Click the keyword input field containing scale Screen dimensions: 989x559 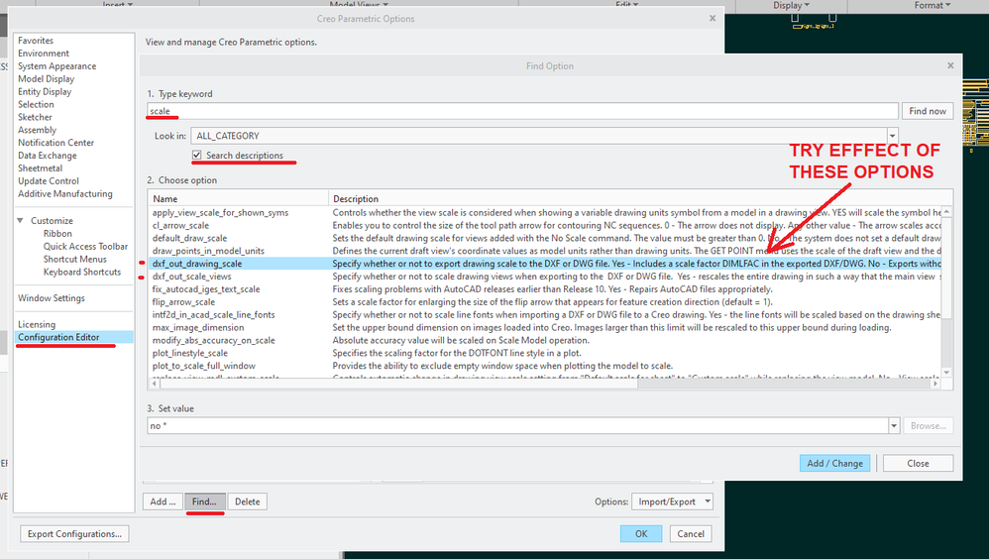(x=522, y=111)
